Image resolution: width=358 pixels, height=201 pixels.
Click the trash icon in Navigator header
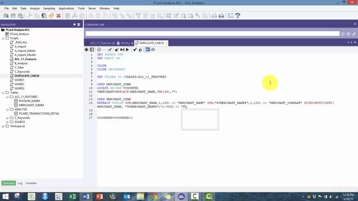79,25
